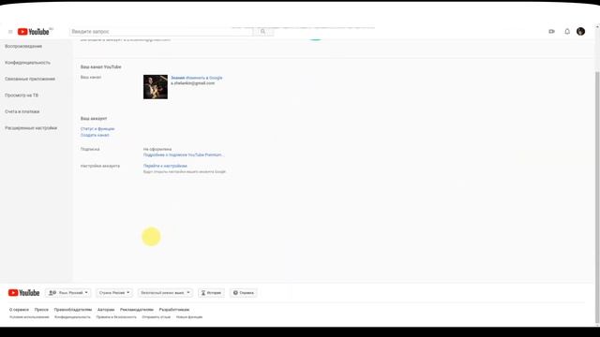Open the Статус и функции link
This screenshot has height=337, width=600.
[x=97, y=129]
